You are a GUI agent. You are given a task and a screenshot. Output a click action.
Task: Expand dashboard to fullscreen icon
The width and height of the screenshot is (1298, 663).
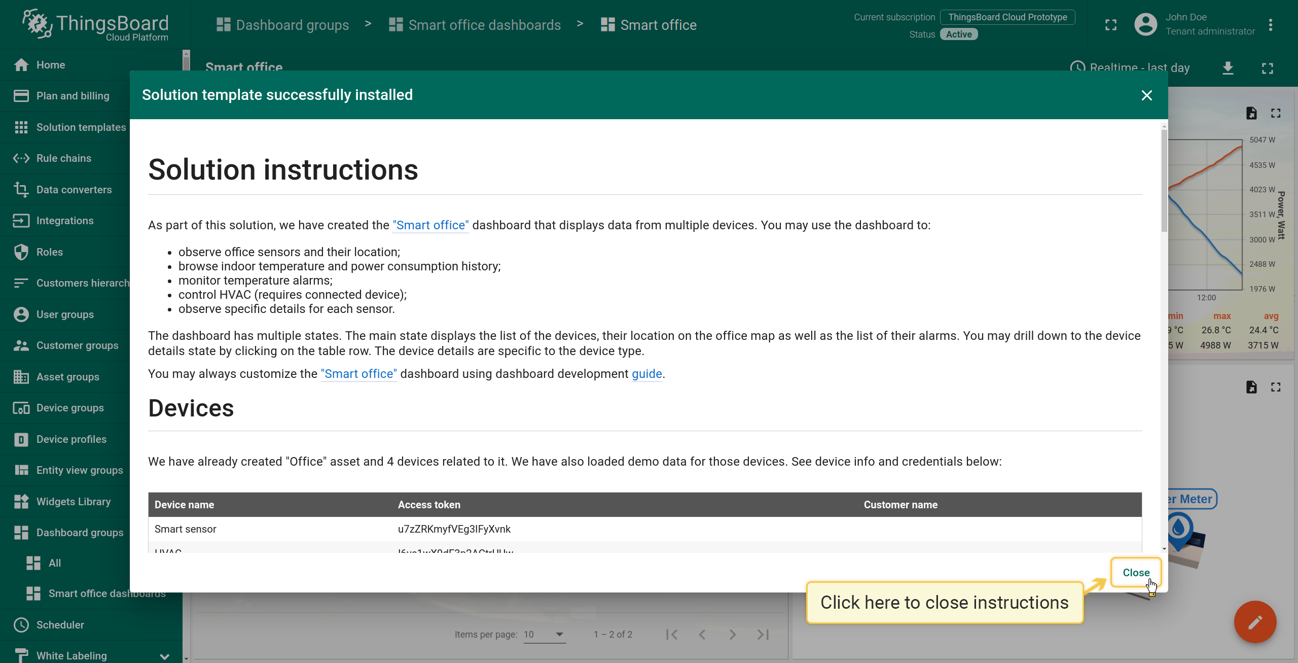click(x=1268, y=68)
